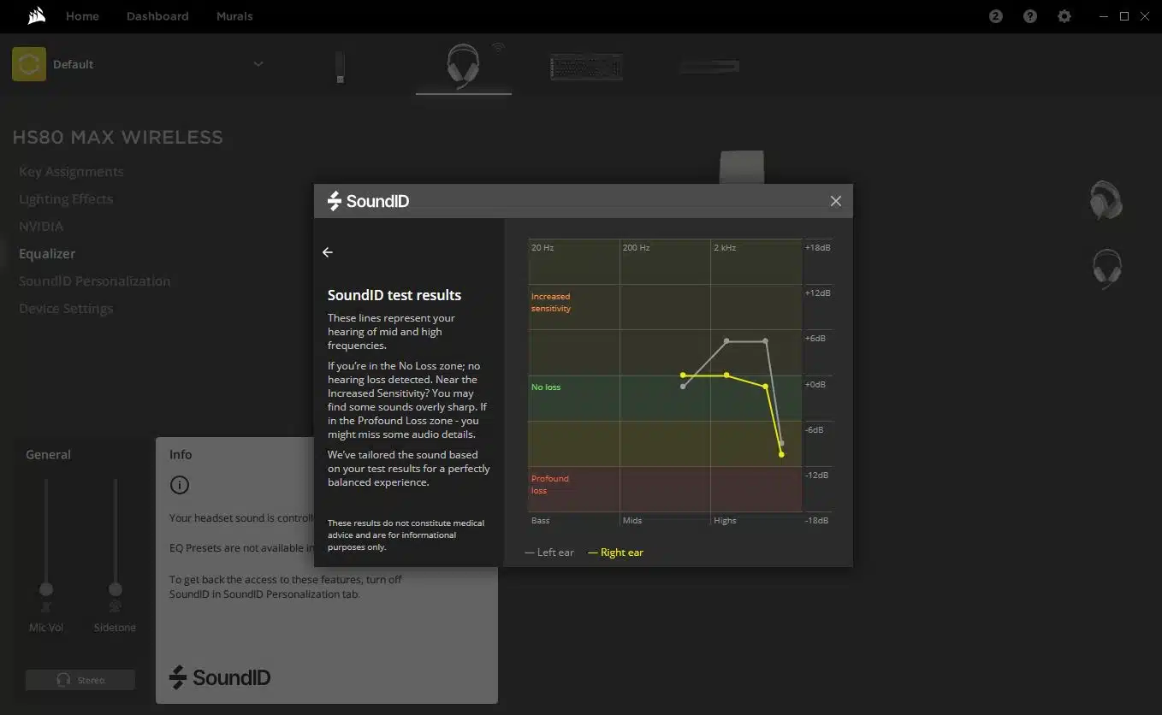Adjust the Mic Vol slider
The image size is (1162, 715).
(x=46, y=589)
